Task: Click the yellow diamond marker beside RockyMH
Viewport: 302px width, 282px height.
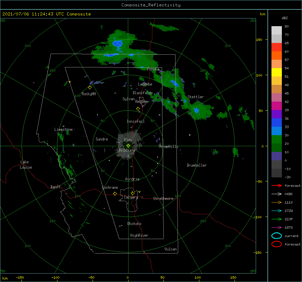Action: pos(90,88)
